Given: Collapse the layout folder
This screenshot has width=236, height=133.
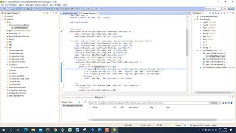Looking at the screenshot, I should coord(7,65).
